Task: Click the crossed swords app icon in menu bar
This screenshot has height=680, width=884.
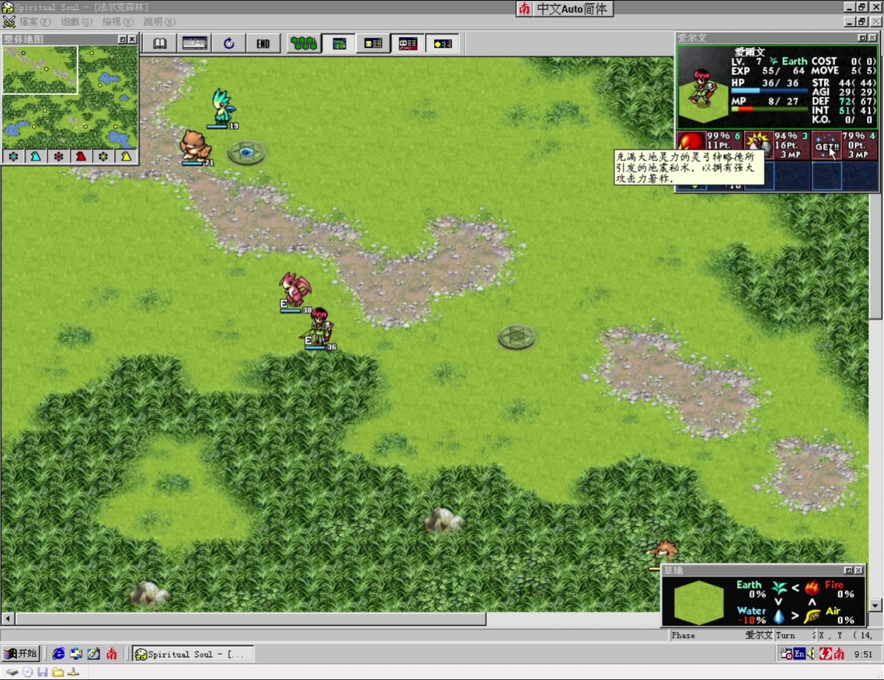Action: (9, 21)
